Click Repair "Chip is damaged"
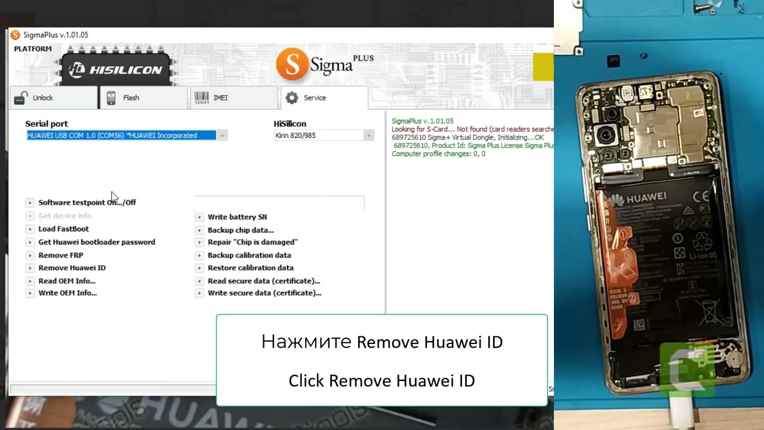The height and width of the screenshot is (430, 764). tap(252, 242)
